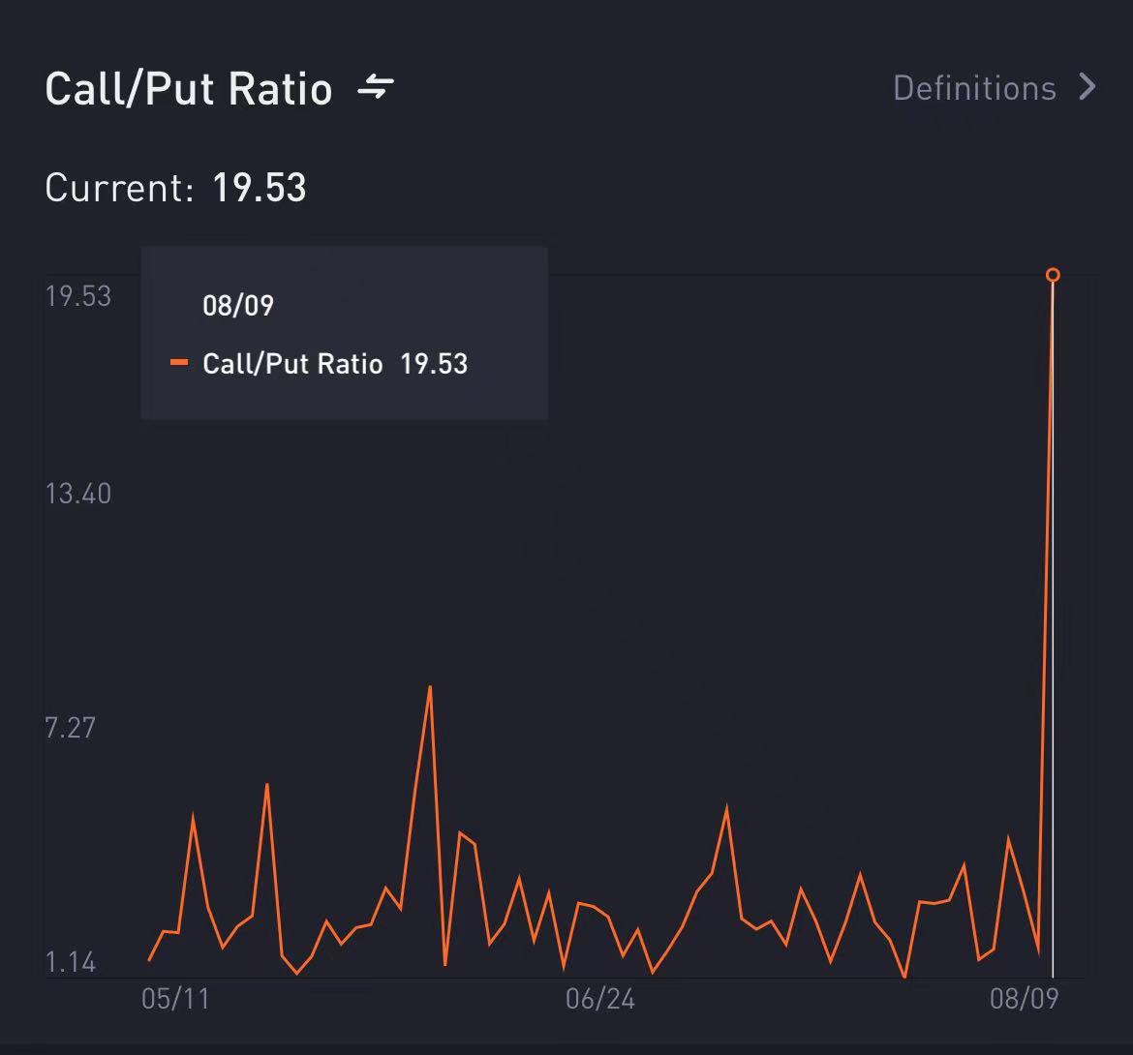The image size is (1133, 1055).
Task: Select the 08/09 date label on axis
Action: tap(1024, 1000)
